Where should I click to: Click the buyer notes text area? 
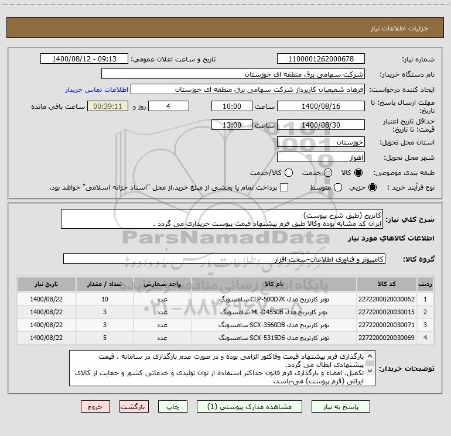coord(222,368)
